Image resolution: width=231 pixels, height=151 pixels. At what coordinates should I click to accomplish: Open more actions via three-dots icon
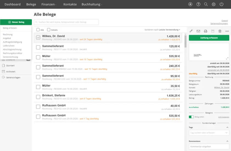point(227,31)
